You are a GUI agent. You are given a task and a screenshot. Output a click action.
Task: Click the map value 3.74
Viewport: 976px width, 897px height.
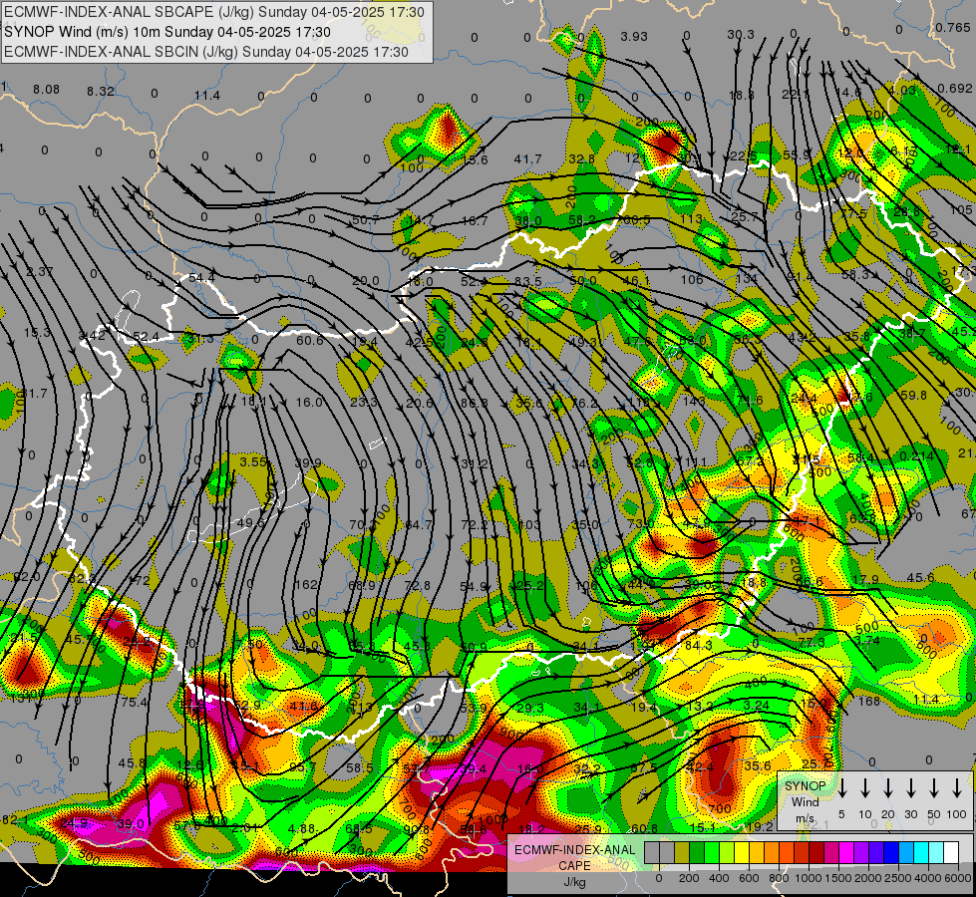click(867, 641)
